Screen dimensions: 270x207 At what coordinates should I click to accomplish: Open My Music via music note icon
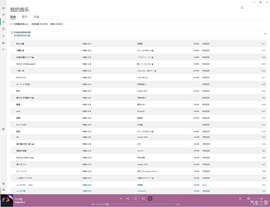pos(3,22)
